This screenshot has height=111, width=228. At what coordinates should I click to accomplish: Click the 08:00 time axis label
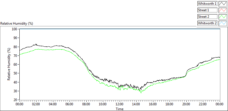pos(86,104)
